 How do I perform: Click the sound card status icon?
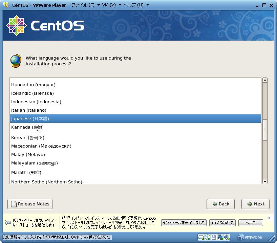click(x=227, y=237)
